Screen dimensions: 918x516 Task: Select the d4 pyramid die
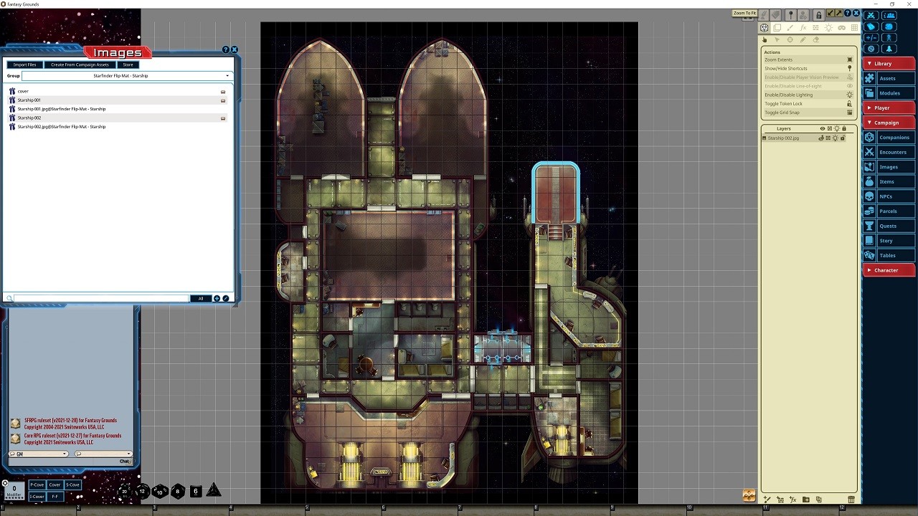click(x=213, y=490)
